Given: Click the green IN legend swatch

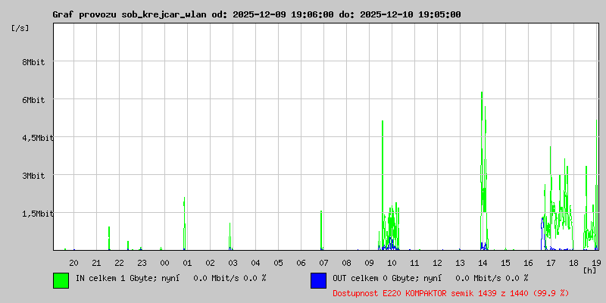Looking at the screenshot, I should (x=61, y=280).
